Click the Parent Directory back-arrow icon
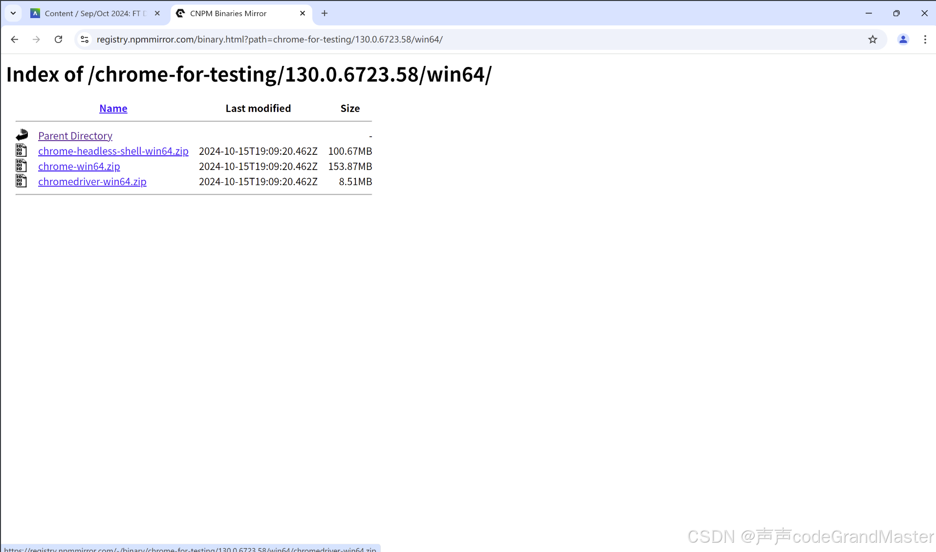Image resolution: width=936 pixels, height=552 pixels. pos(22,135)
